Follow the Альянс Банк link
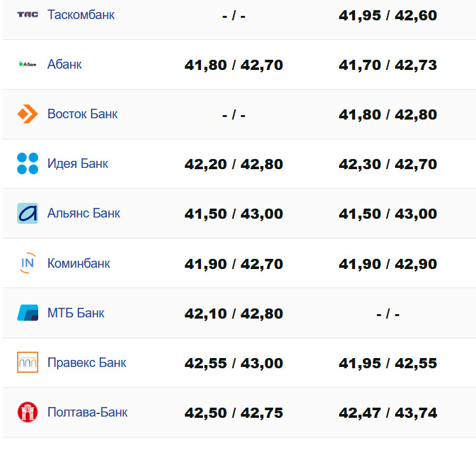 pyautogui.click(x=83, y=213)
